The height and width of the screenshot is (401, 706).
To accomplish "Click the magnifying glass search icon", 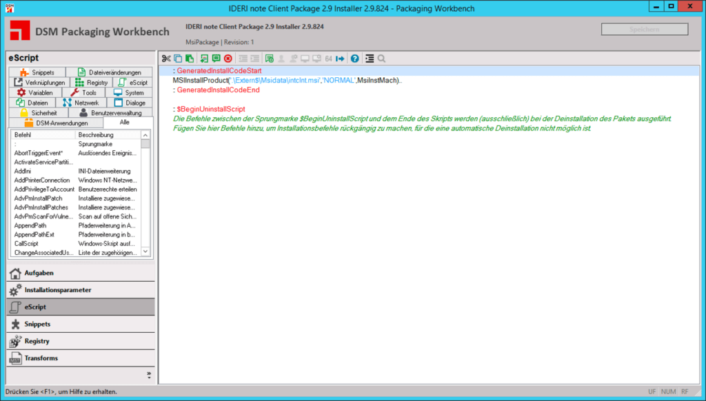I will [381, 59].
